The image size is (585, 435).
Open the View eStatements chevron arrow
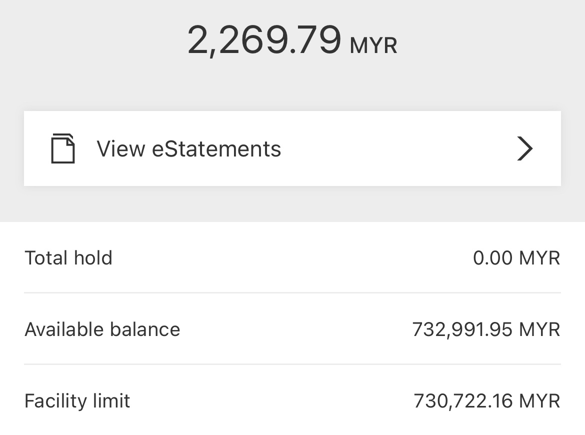525,148
